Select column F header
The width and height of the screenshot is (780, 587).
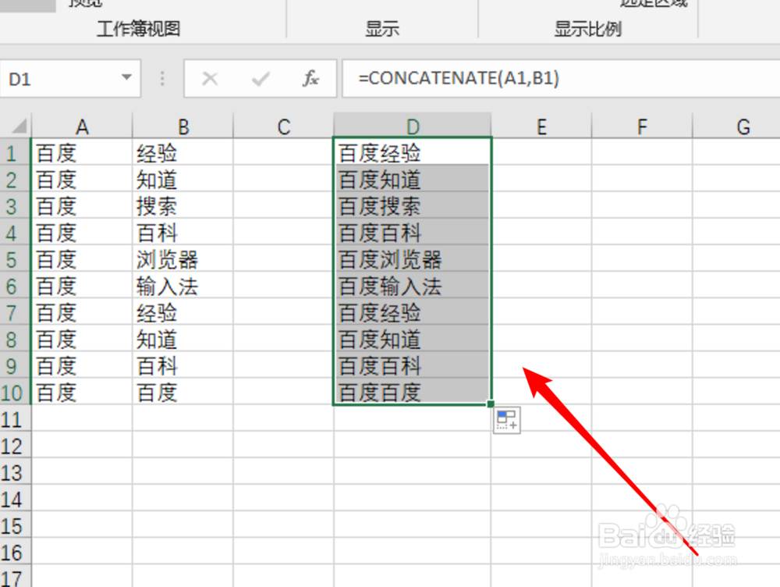[642, 126]
